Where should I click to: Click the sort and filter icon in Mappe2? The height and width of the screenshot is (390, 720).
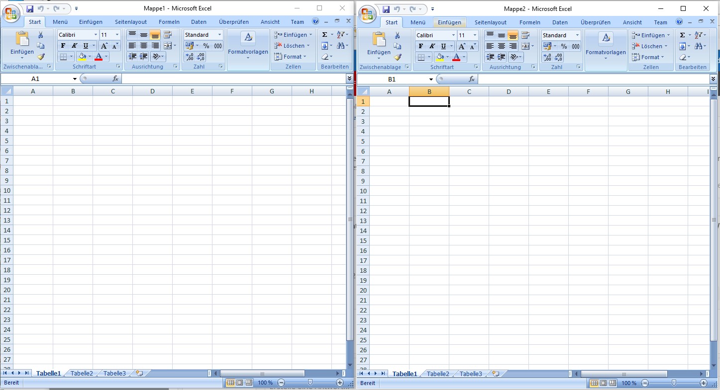pyautogui.click(x=699, y=35)
